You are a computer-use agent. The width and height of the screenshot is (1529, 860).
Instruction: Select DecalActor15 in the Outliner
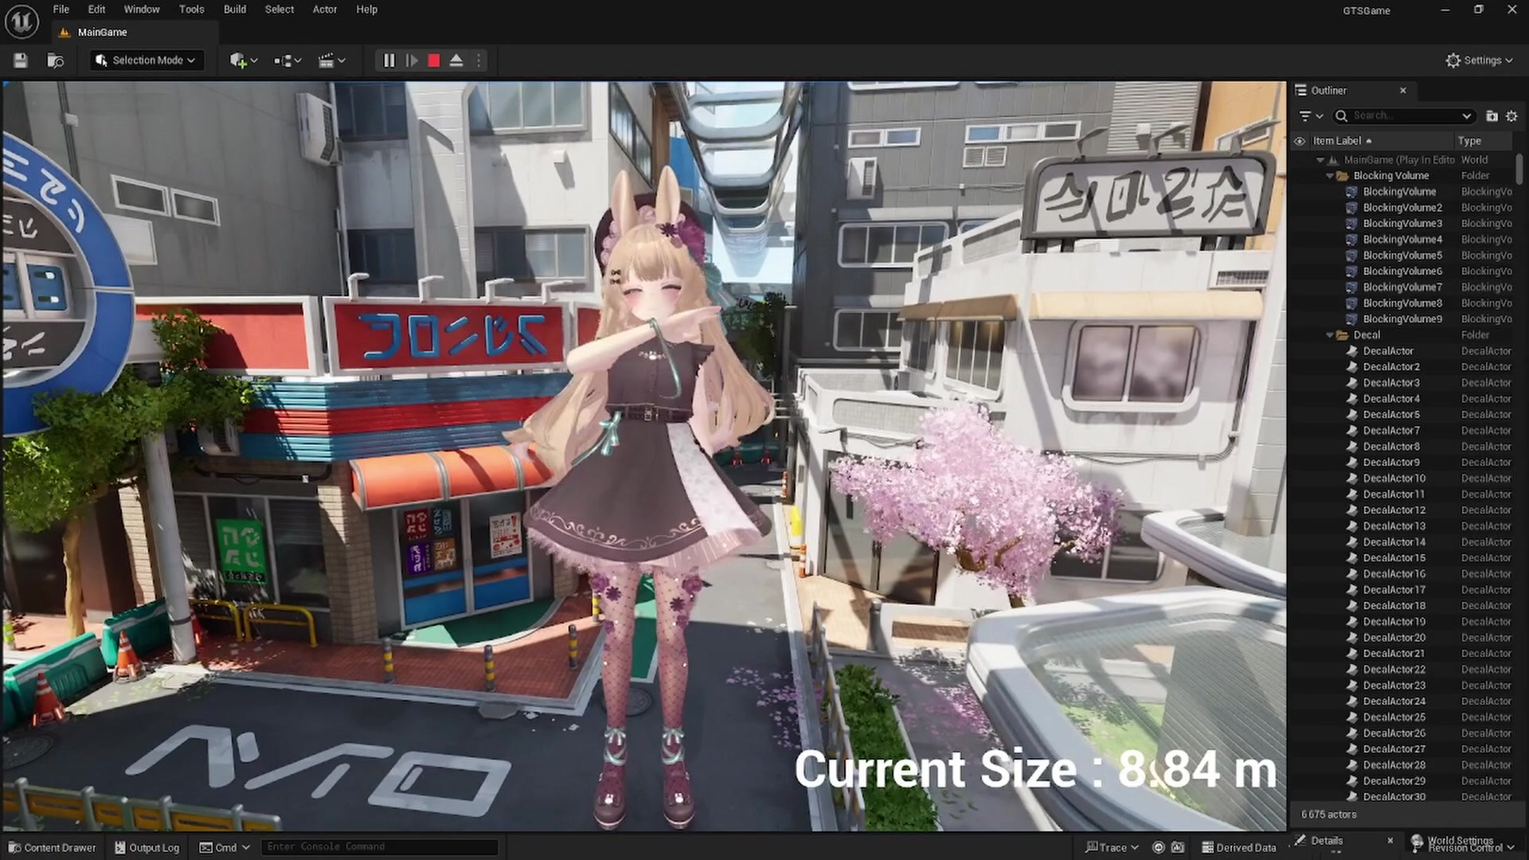tap(1394, 558)
